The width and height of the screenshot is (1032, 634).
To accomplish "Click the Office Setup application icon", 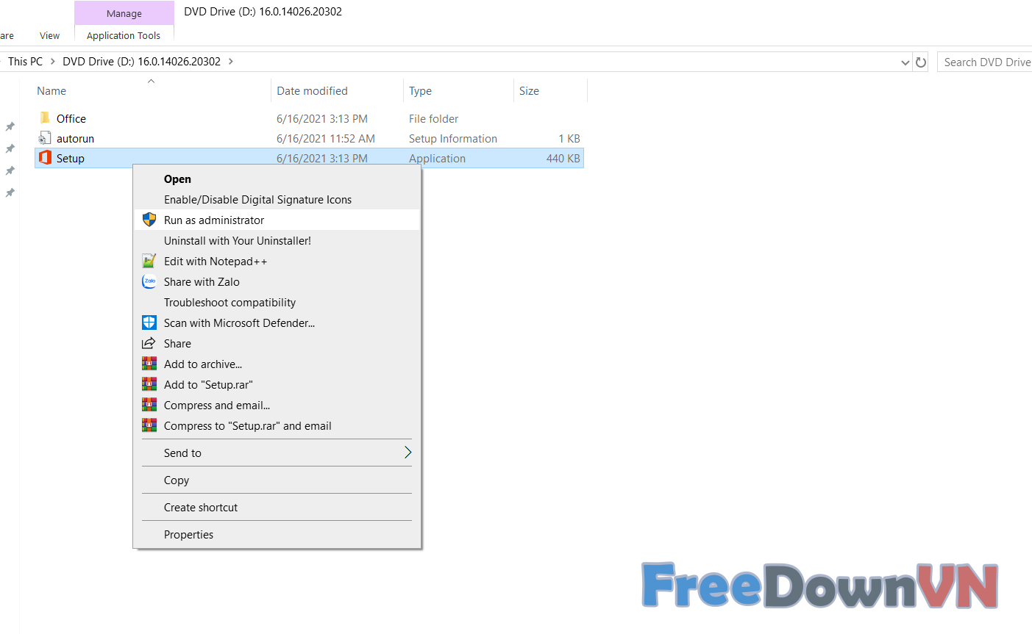I will pos(46,158).
